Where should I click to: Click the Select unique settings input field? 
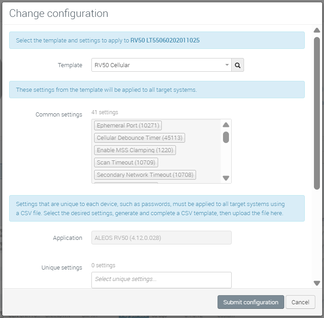pyautogui.click(x=161, y=280)
